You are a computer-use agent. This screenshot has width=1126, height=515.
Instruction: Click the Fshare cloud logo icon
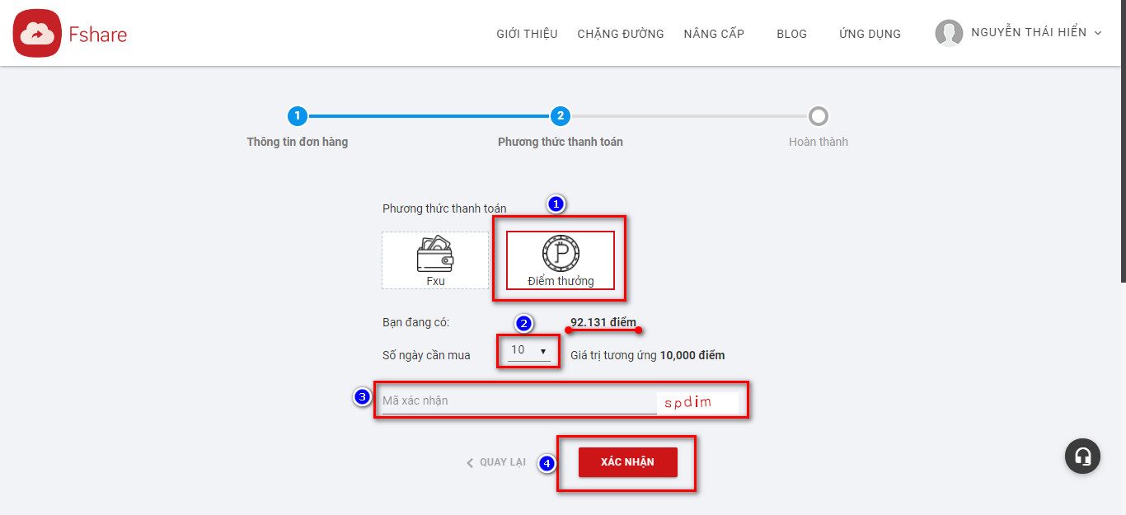tap(37, 33)
